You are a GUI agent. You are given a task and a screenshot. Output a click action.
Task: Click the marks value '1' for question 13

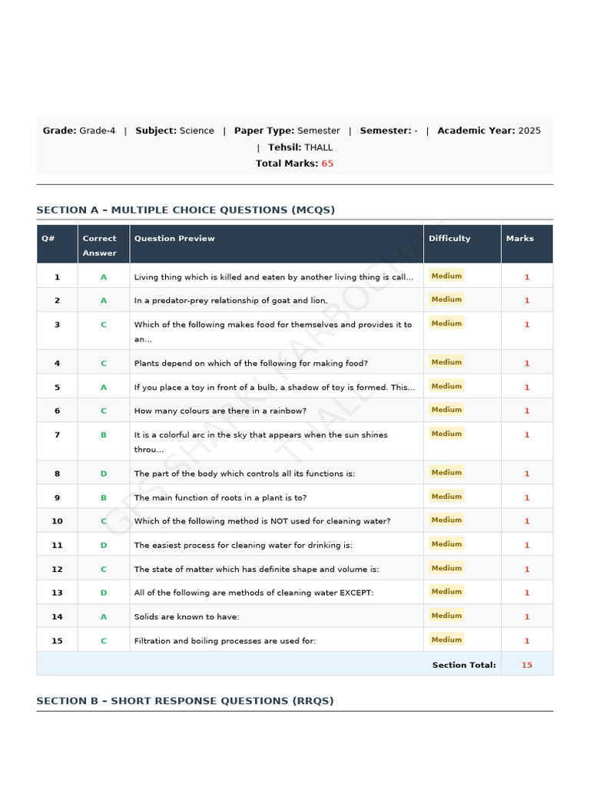pos(527,593)
